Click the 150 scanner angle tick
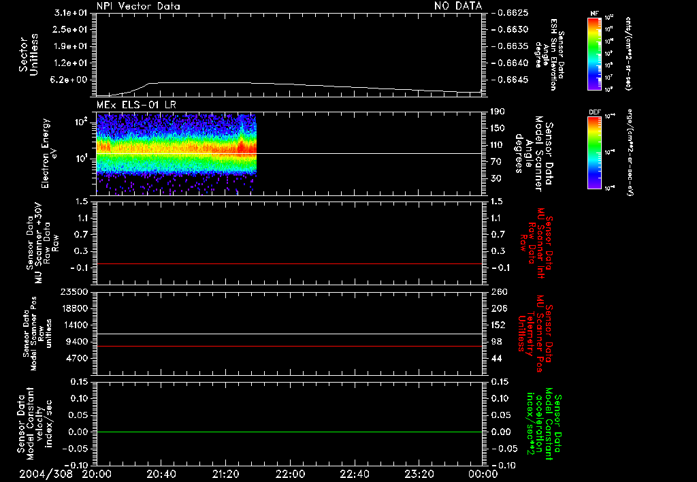Viewport: 697px width, 482px height. 498,128
